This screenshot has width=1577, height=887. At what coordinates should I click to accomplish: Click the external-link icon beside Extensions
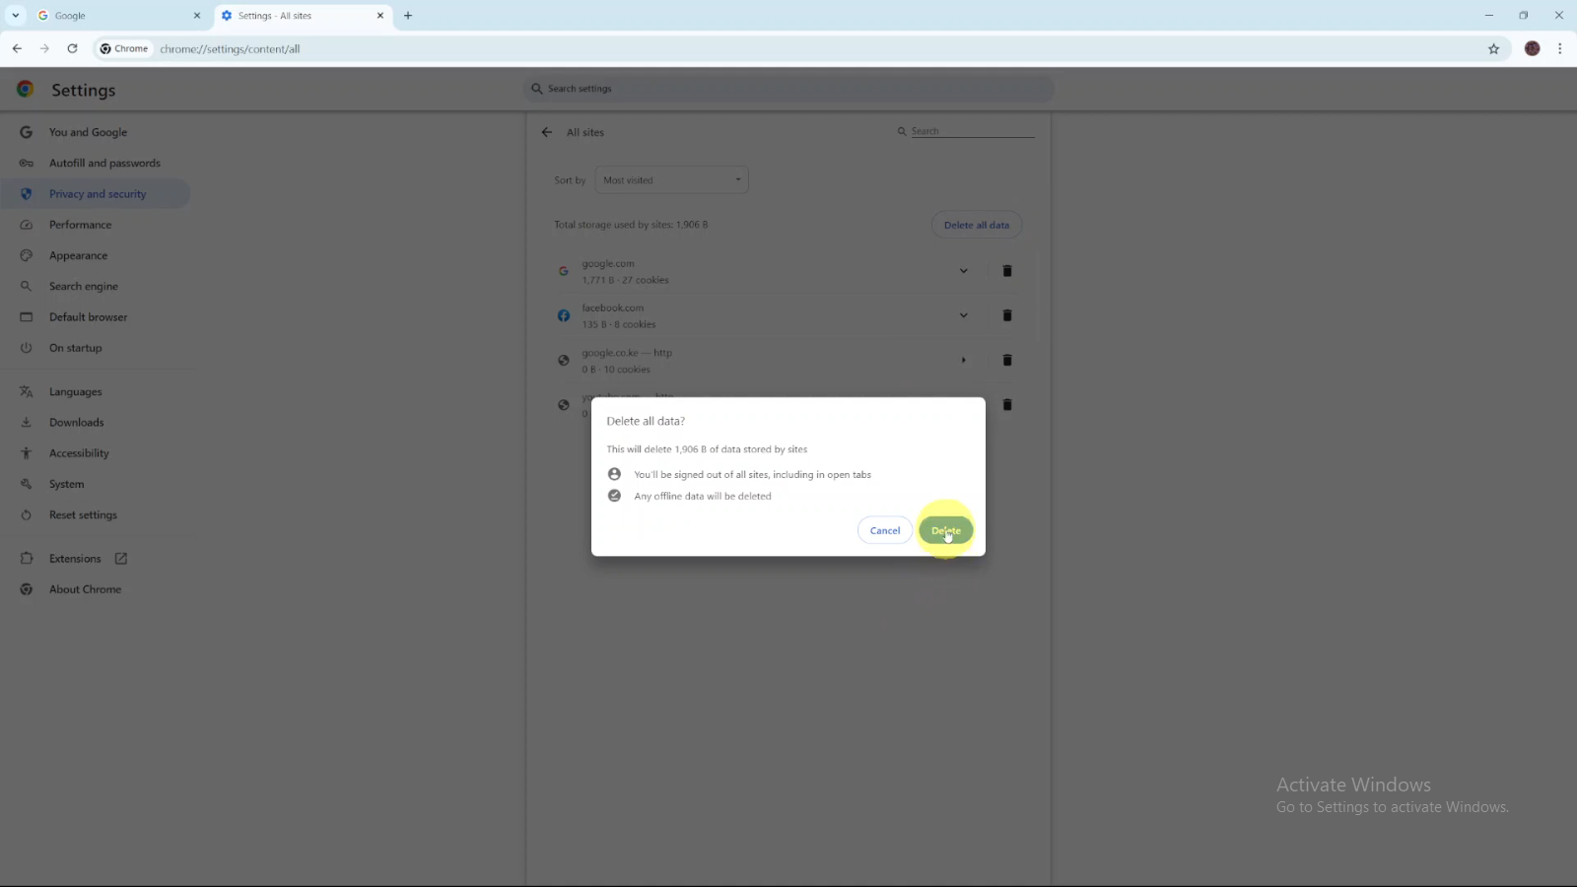click(121, 559)
